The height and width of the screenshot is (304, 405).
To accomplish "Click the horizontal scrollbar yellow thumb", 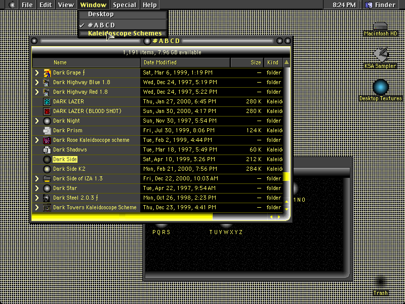I will click(122, 217).
